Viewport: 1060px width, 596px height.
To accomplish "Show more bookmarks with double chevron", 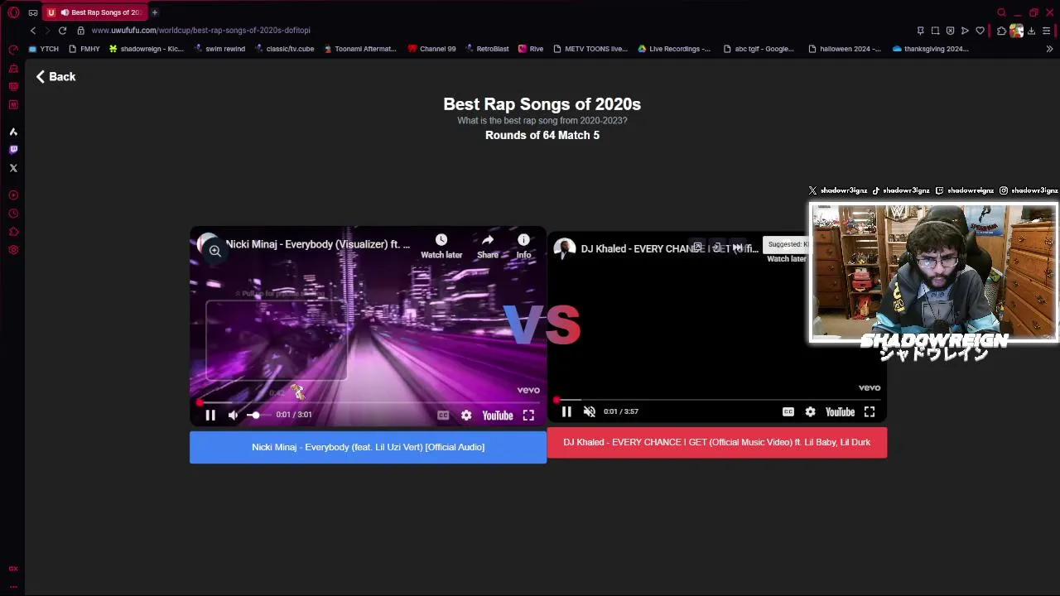I will coord(1049,49).
